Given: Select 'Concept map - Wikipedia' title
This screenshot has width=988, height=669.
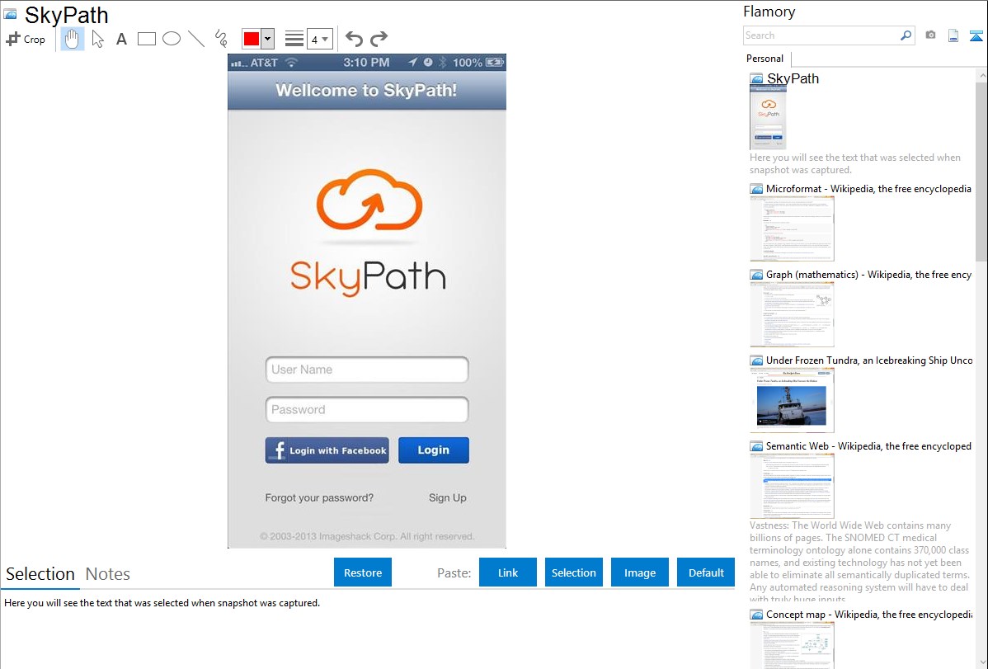Looking at the screenshot, I should (x=868, y=614).
